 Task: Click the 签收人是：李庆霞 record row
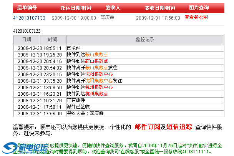[x=85, y=113]
